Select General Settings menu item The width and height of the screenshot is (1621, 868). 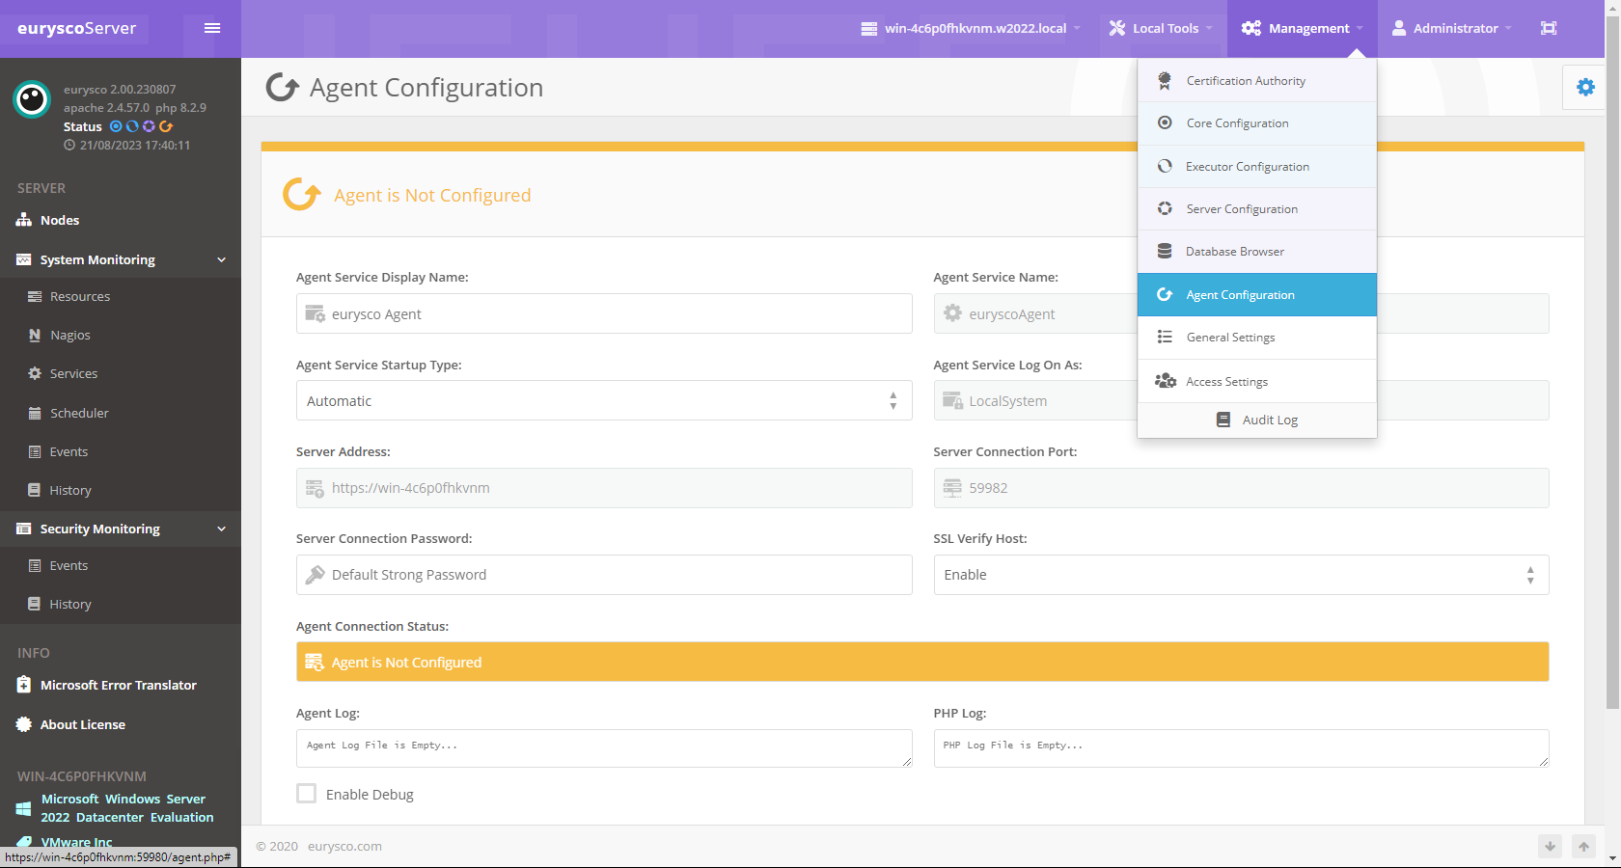[1257, 338]
